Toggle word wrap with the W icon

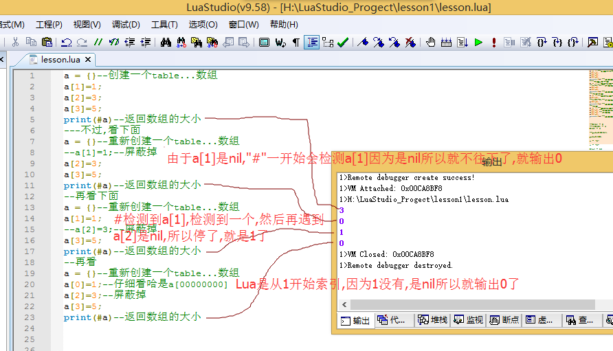pos(280,42)
